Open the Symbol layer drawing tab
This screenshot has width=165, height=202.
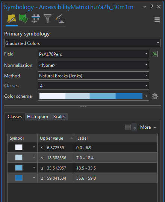click(36, 19)
